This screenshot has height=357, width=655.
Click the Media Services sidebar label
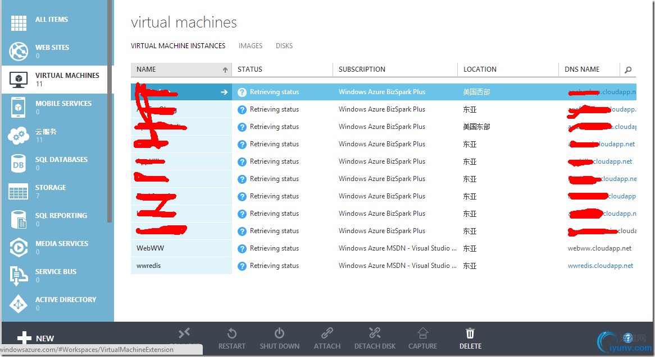62,243
